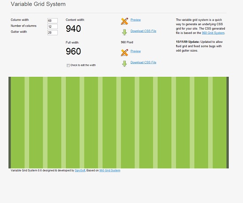Follow the fluid Download CSS File link

[x=143, y=62]
